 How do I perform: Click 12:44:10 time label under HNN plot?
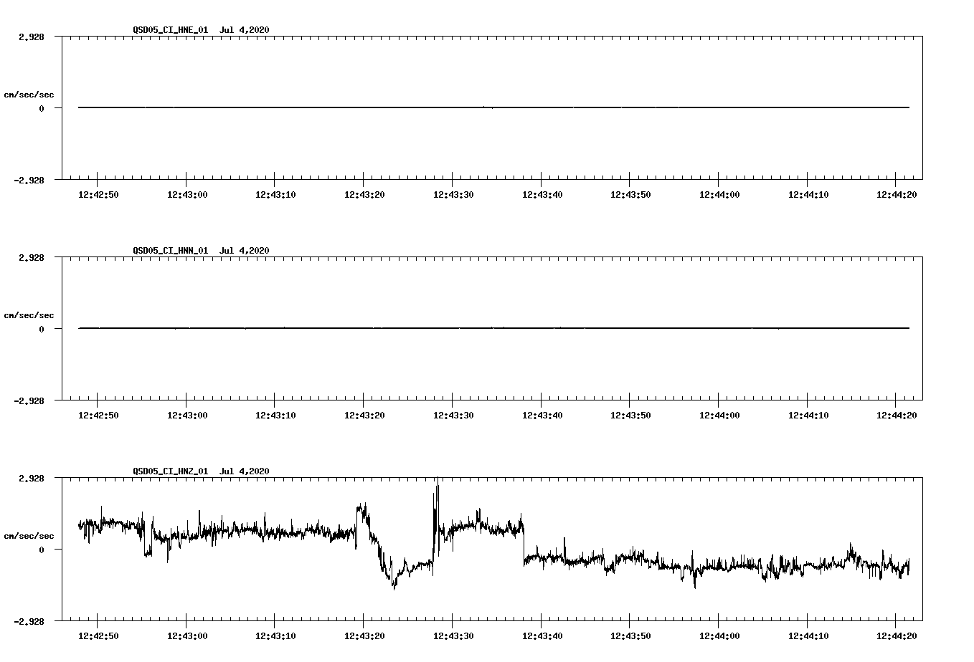pos(808,416)
